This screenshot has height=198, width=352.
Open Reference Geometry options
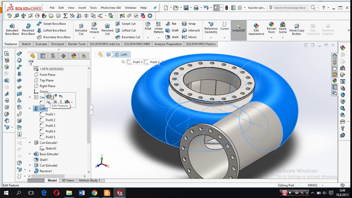coord(211,28)
